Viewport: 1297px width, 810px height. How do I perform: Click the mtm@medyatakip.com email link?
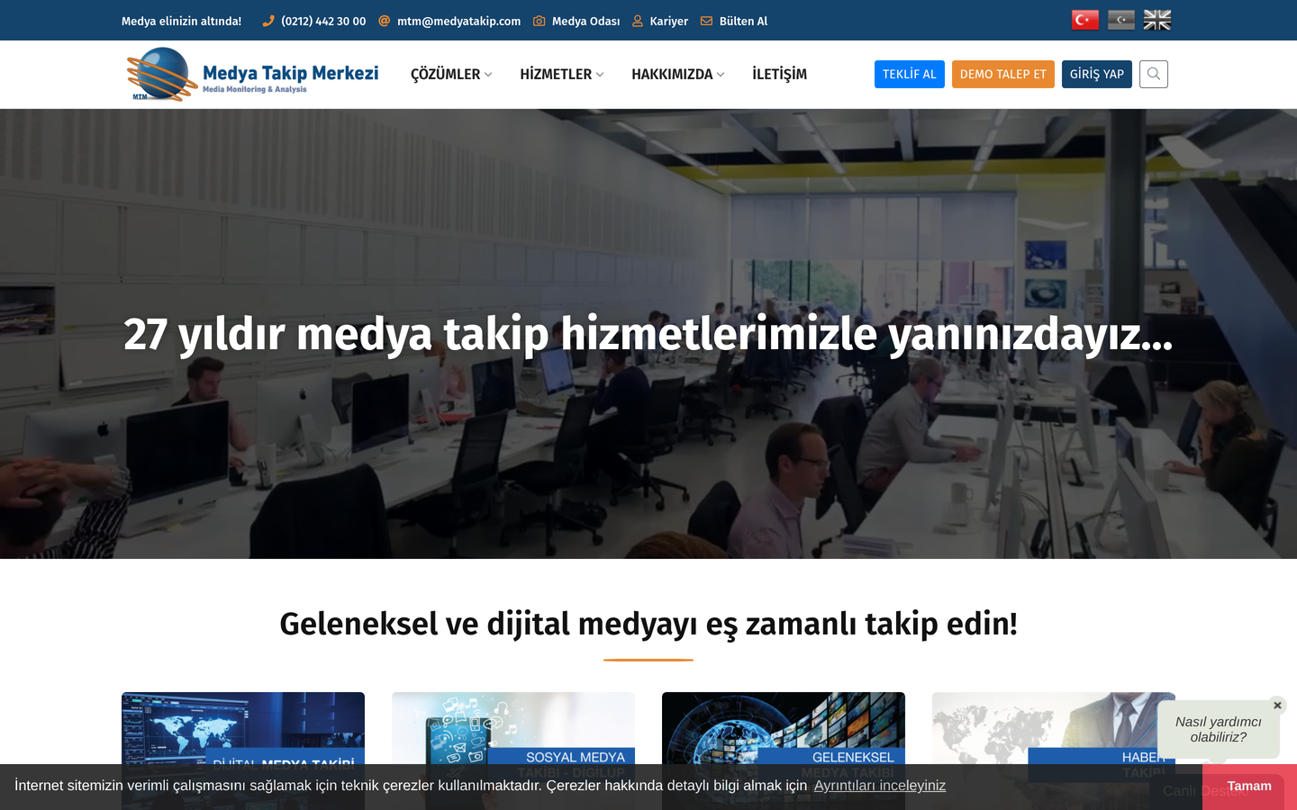pyautogui.click(x=459, y=21)
